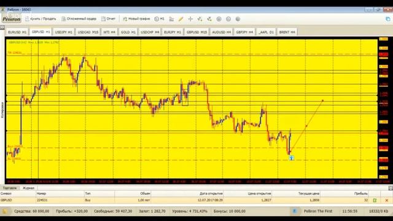Screen dimensions: 393x221
Task: Switch to the EURJPY H1 tab
Action: click(x=173, y=32)
